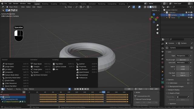Click the Shader Editor icon

3,81
